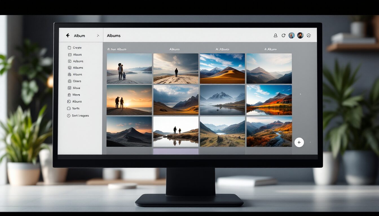Open the winding river autumn hills photo
Image resolution: width=379 pixels, height=216 pixels.
pos(269,132)
